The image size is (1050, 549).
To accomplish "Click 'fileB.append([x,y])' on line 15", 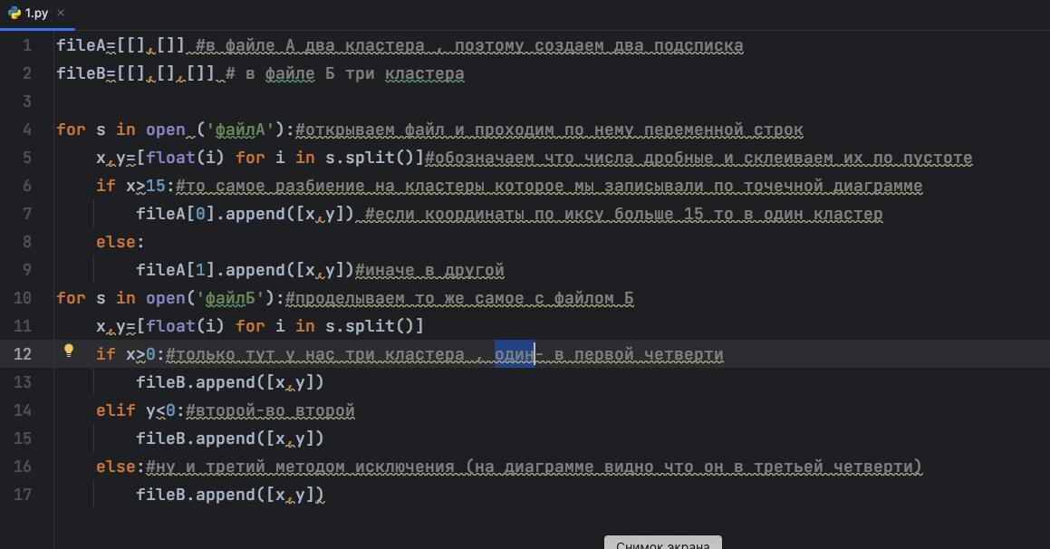I will (230, 438).
